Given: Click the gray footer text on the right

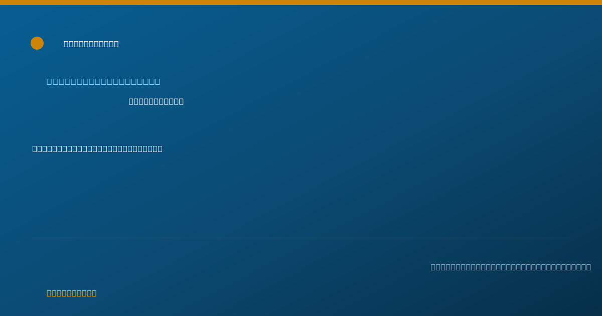Looking at the screenshot, I should click(x=511, y=267).
